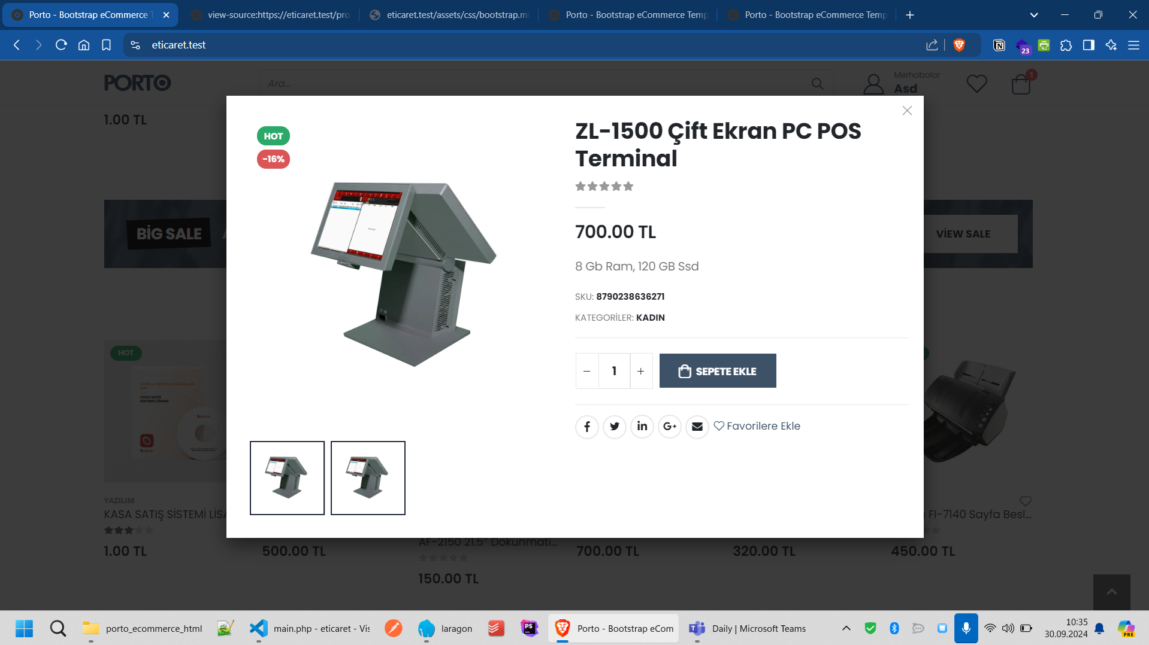Viewport: 1149px width, 645px height.
Task: Click PORTO logo
Action: click(137, 83)
